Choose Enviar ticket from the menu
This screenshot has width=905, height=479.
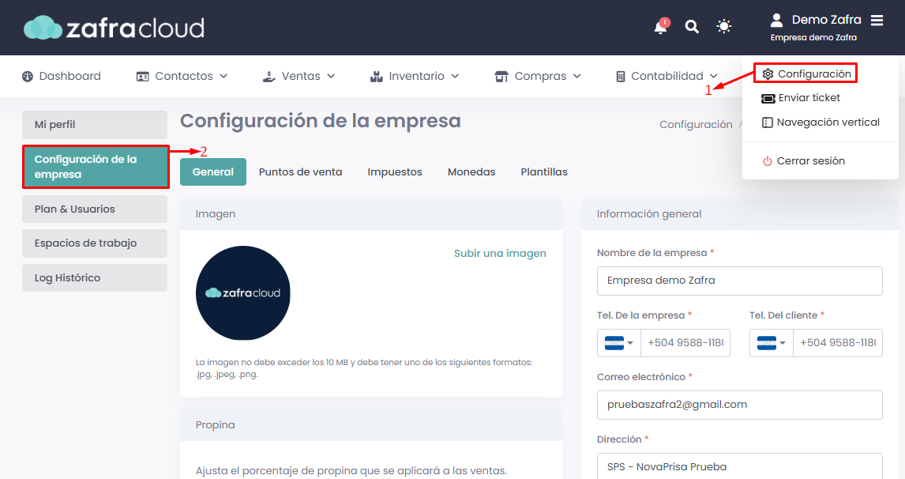click(801, 98)
